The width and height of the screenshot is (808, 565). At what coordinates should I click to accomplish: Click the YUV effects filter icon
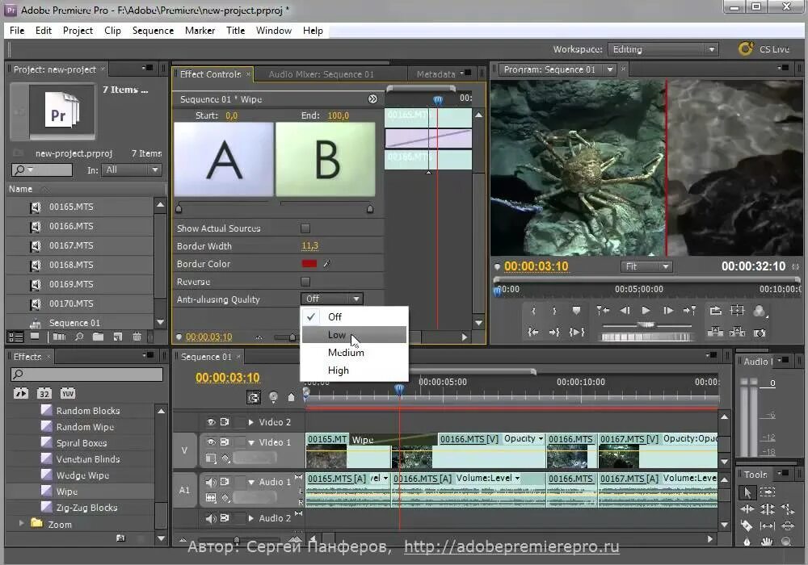pyautogui.click(x=68, y=394)
